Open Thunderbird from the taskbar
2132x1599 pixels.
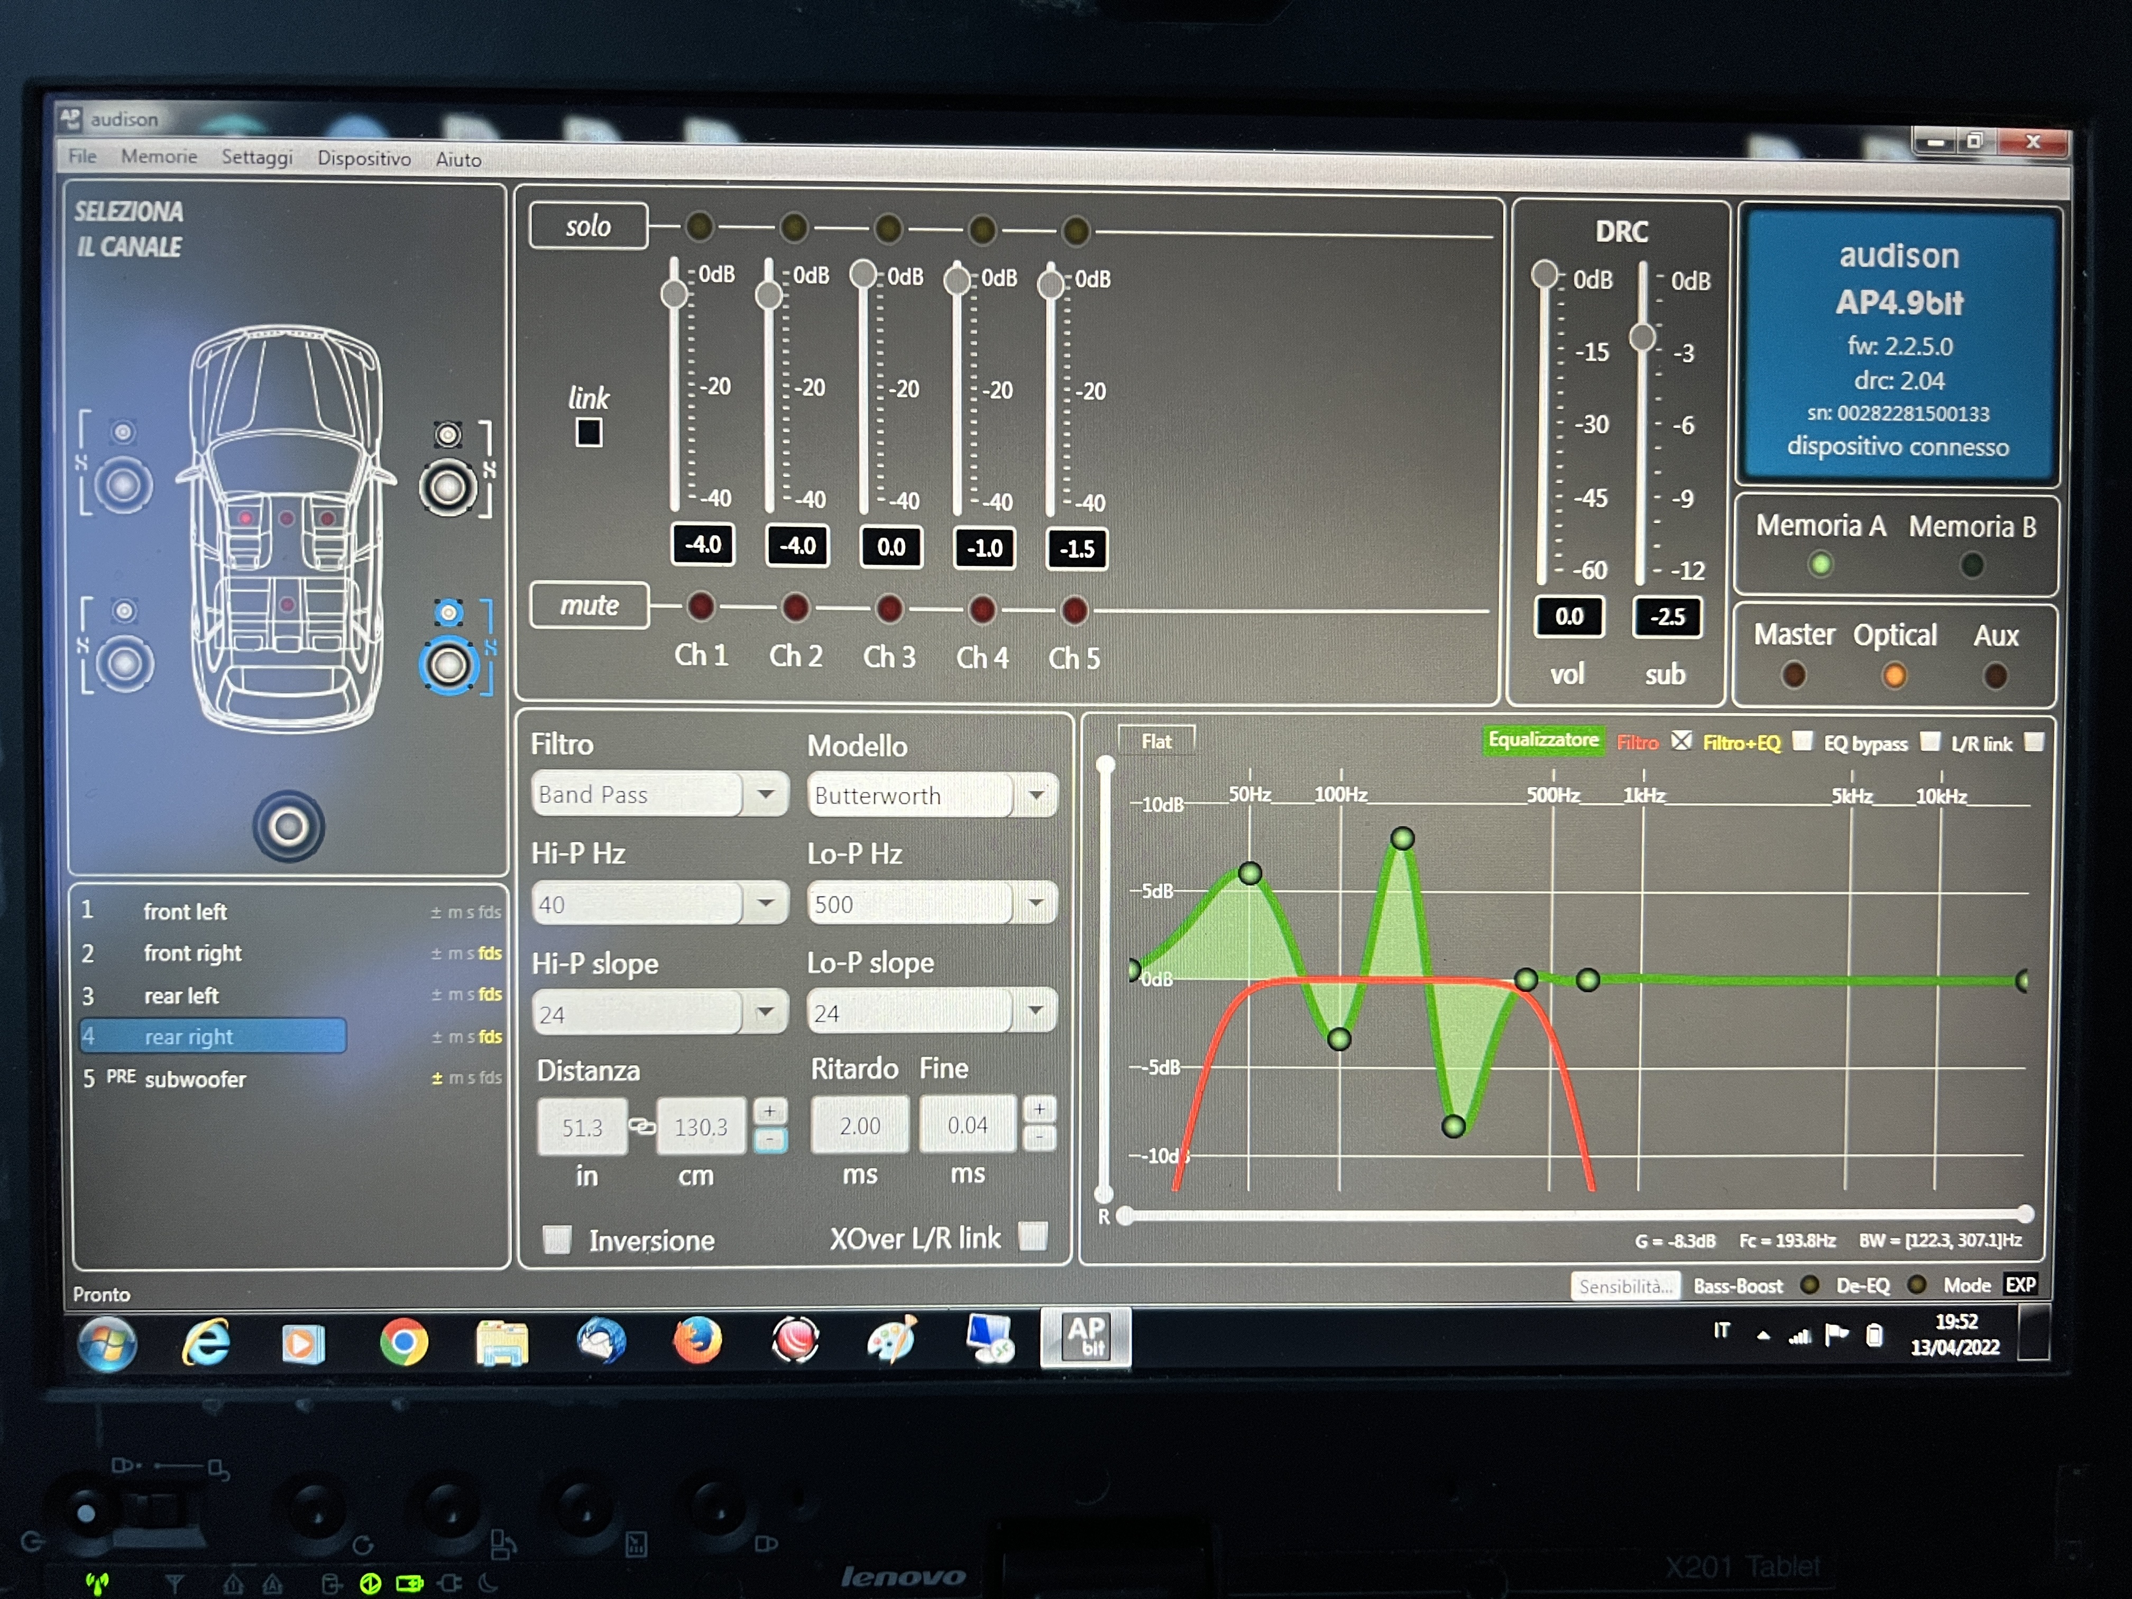click(x=601, y=1340)
